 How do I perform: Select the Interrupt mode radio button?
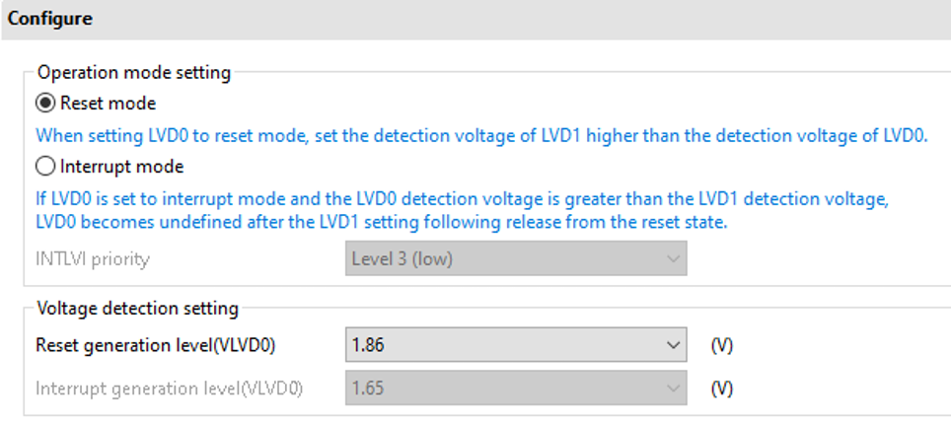45,167
